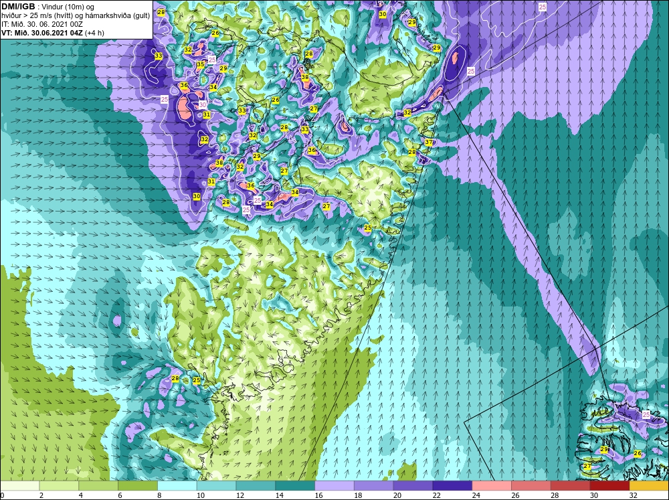Click the 'hviður > 25 m/s (hvítt)' description line
Screen dimensions: 669x500
(38, 15)
